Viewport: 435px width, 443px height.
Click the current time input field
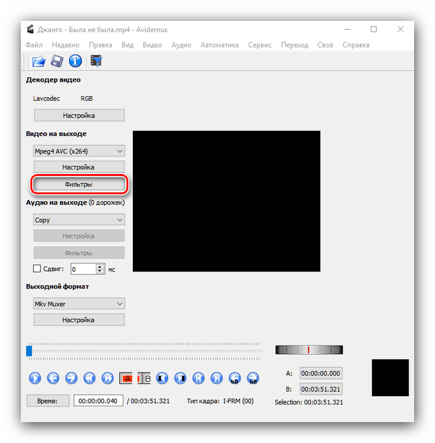(98, 401)
